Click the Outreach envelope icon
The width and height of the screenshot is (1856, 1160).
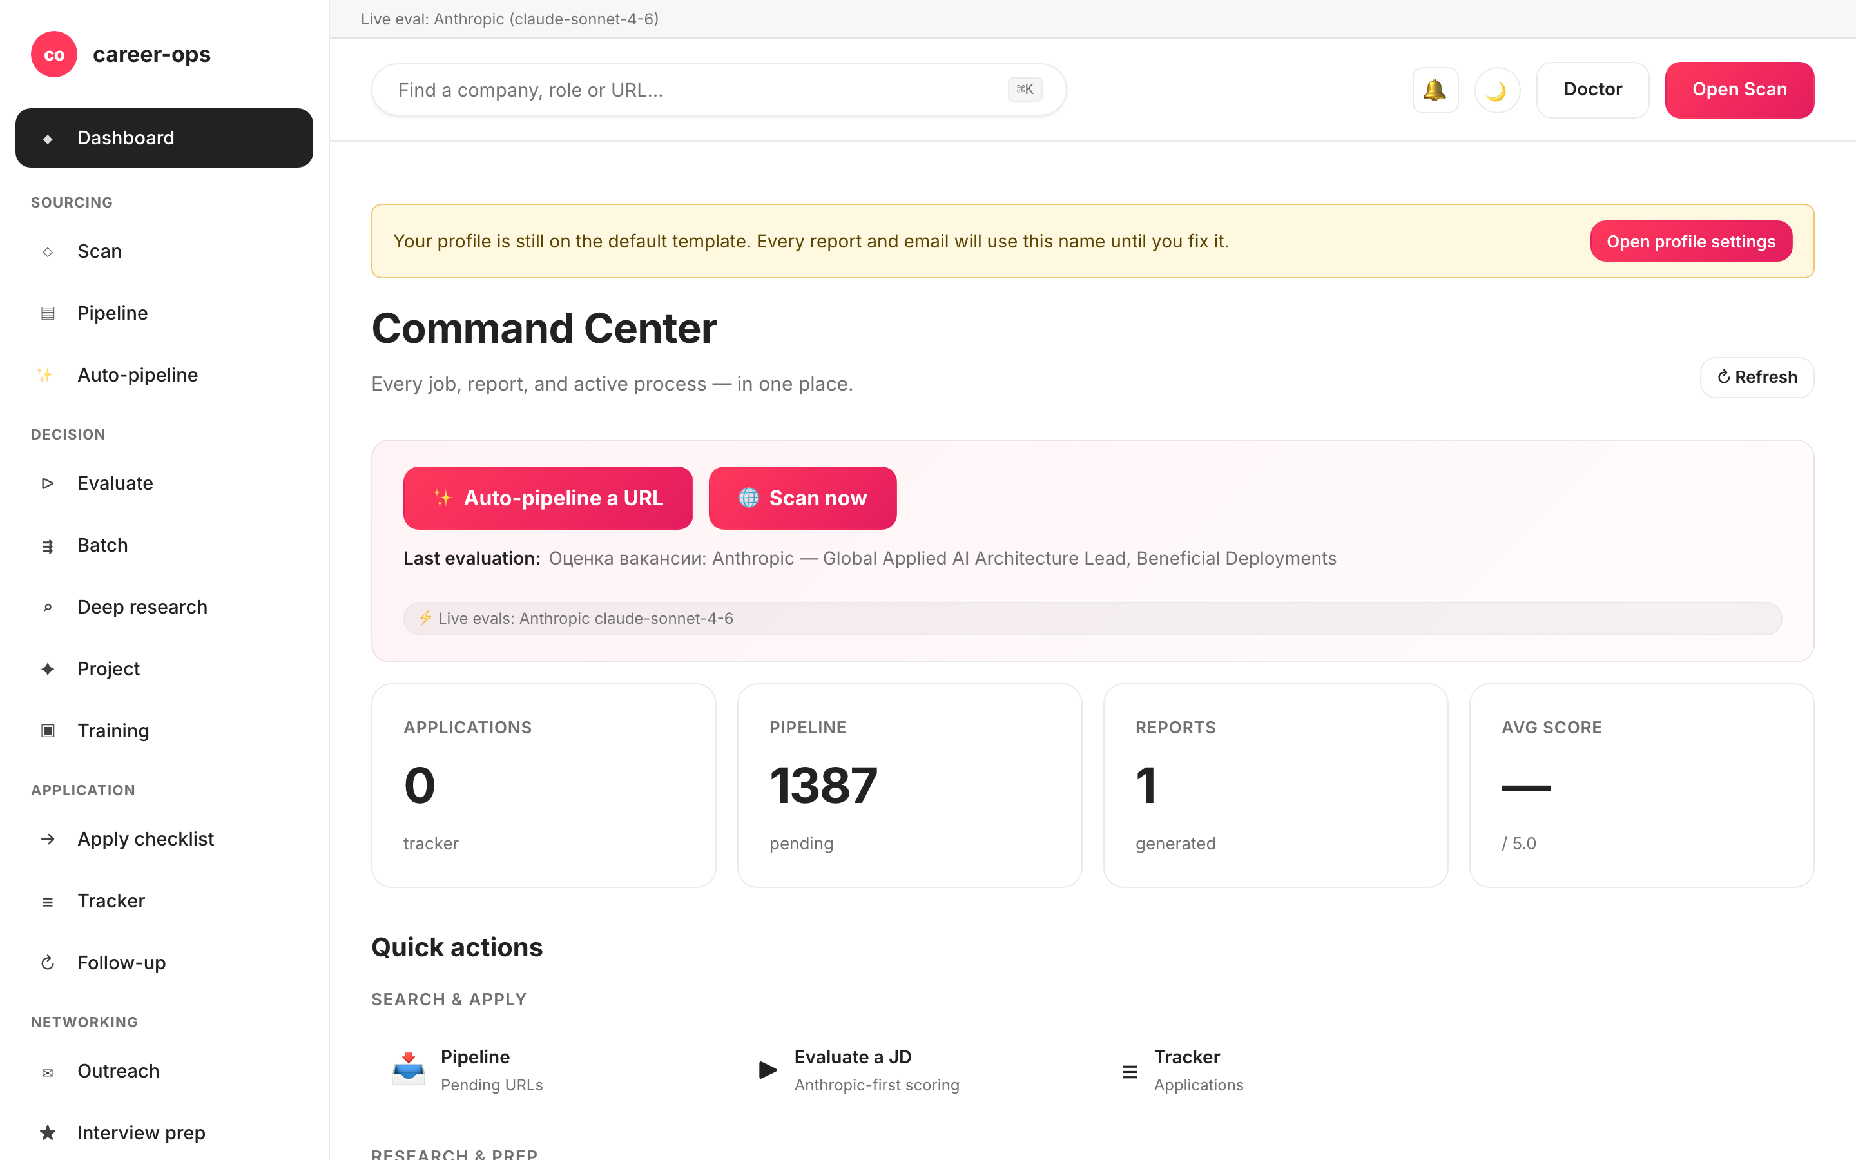point(48,1072)
